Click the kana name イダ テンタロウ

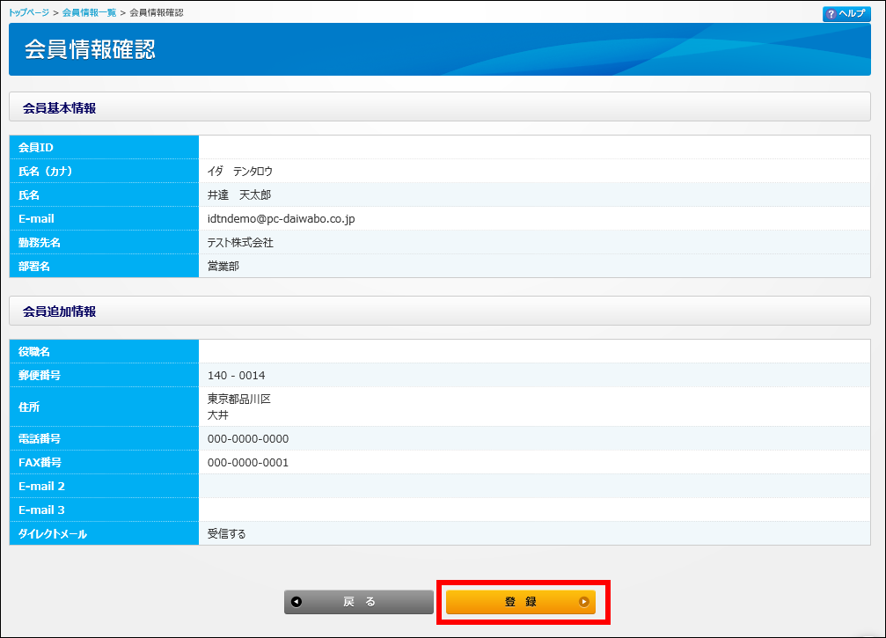(240, 171)
